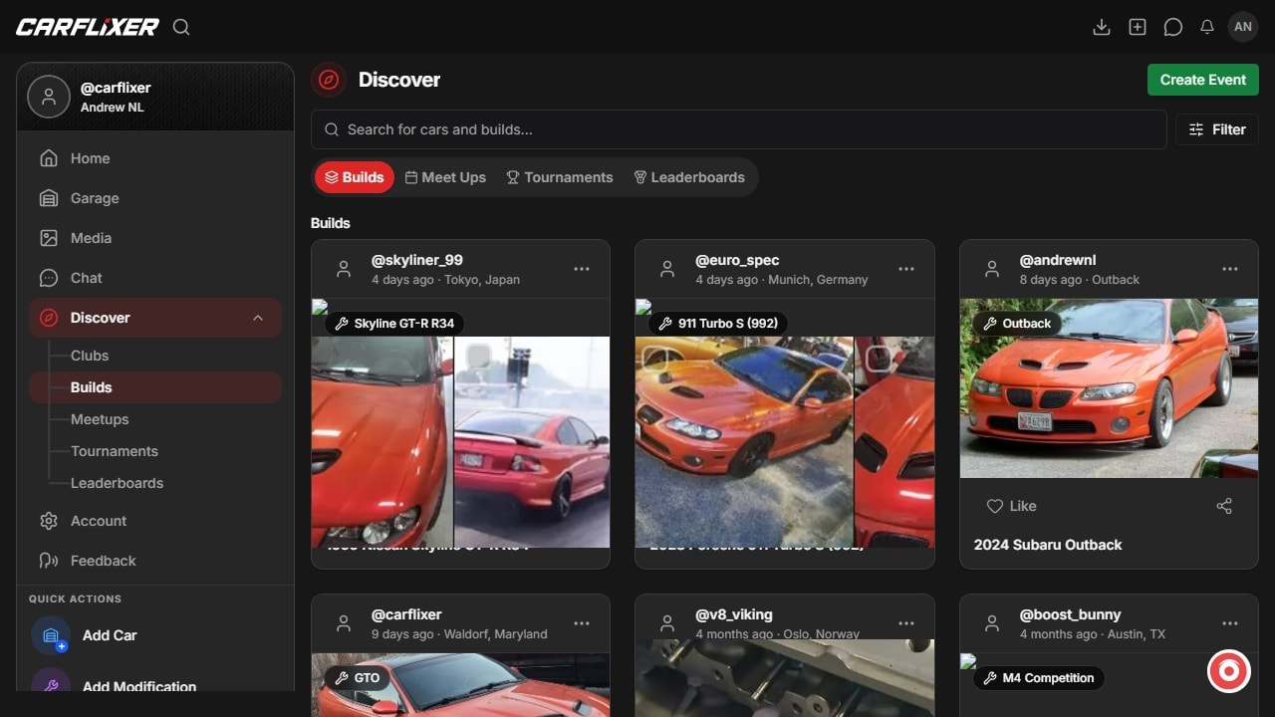
Task: Click the GTO tag on the photo
Action: coord(358,678)
